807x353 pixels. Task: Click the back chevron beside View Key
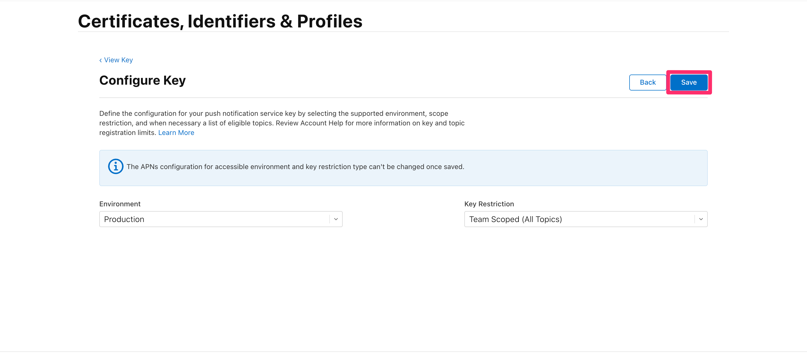[101, 60]
